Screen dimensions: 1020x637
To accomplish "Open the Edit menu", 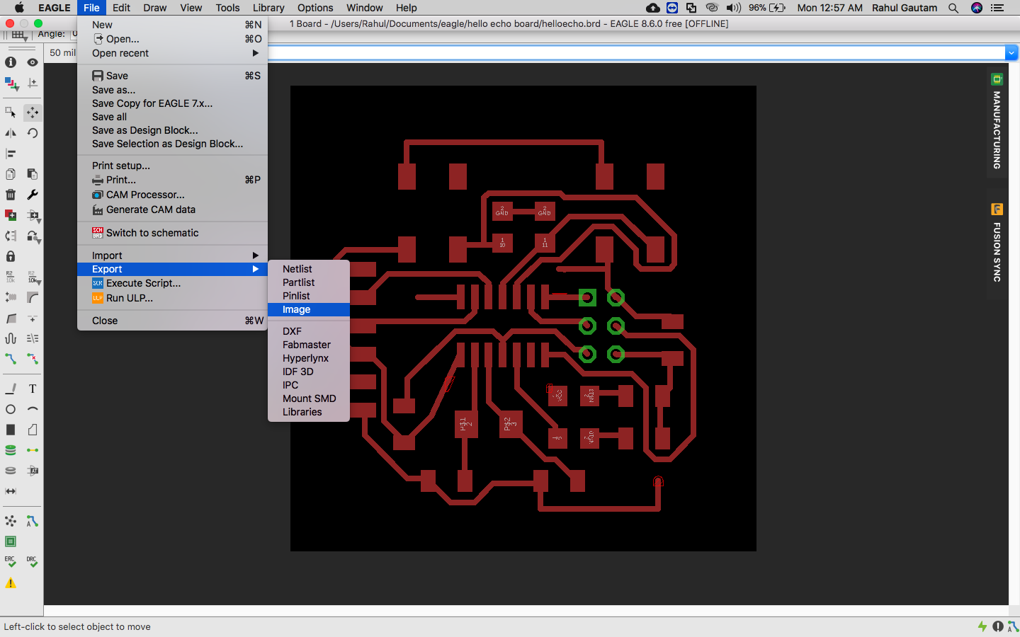I will tap(121, 8).
